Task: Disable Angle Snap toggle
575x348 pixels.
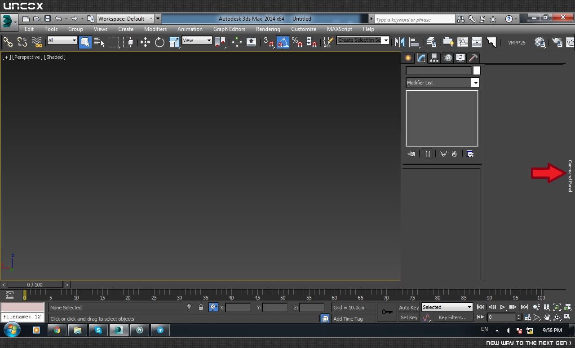Action: 283,42
